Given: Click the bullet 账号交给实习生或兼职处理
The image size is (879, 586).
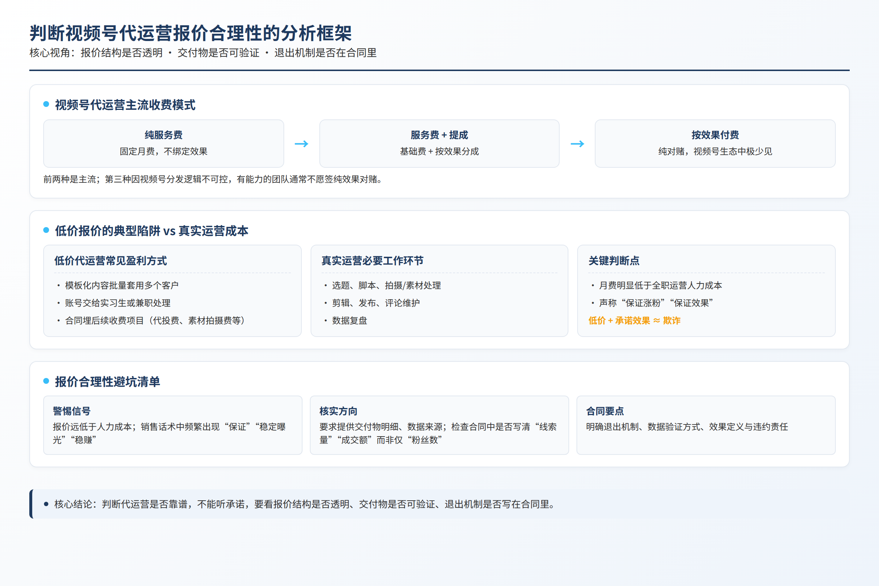Looking at the screenshot, I should tap(118, 303).
